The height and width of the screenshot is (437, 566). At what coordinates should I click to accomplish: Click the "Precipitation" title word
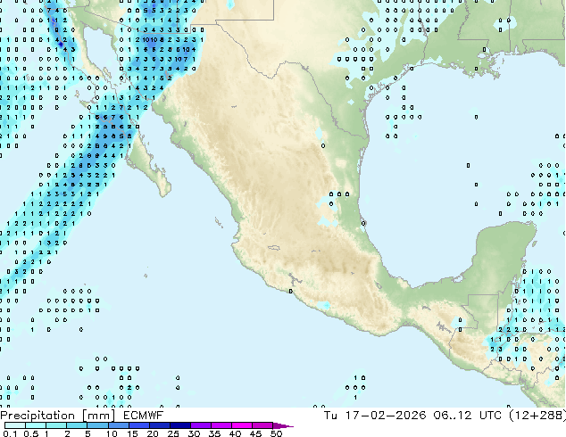coord(37,416)
